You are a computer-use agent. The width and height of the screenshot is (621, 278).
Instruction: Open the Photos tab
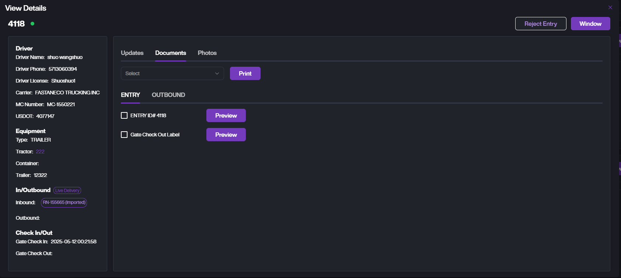207,53
